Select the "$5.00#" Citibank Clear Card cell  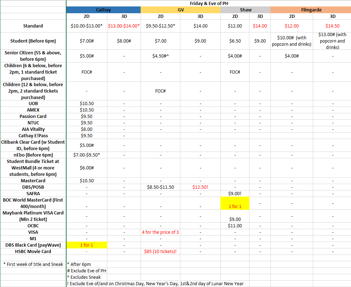(x=87, y=145)
